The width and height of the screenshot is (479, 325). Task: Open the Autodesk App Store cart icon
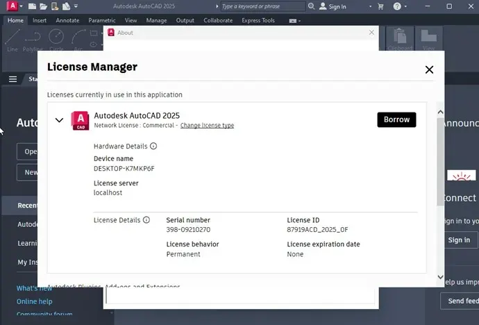[x=380, y=6]
